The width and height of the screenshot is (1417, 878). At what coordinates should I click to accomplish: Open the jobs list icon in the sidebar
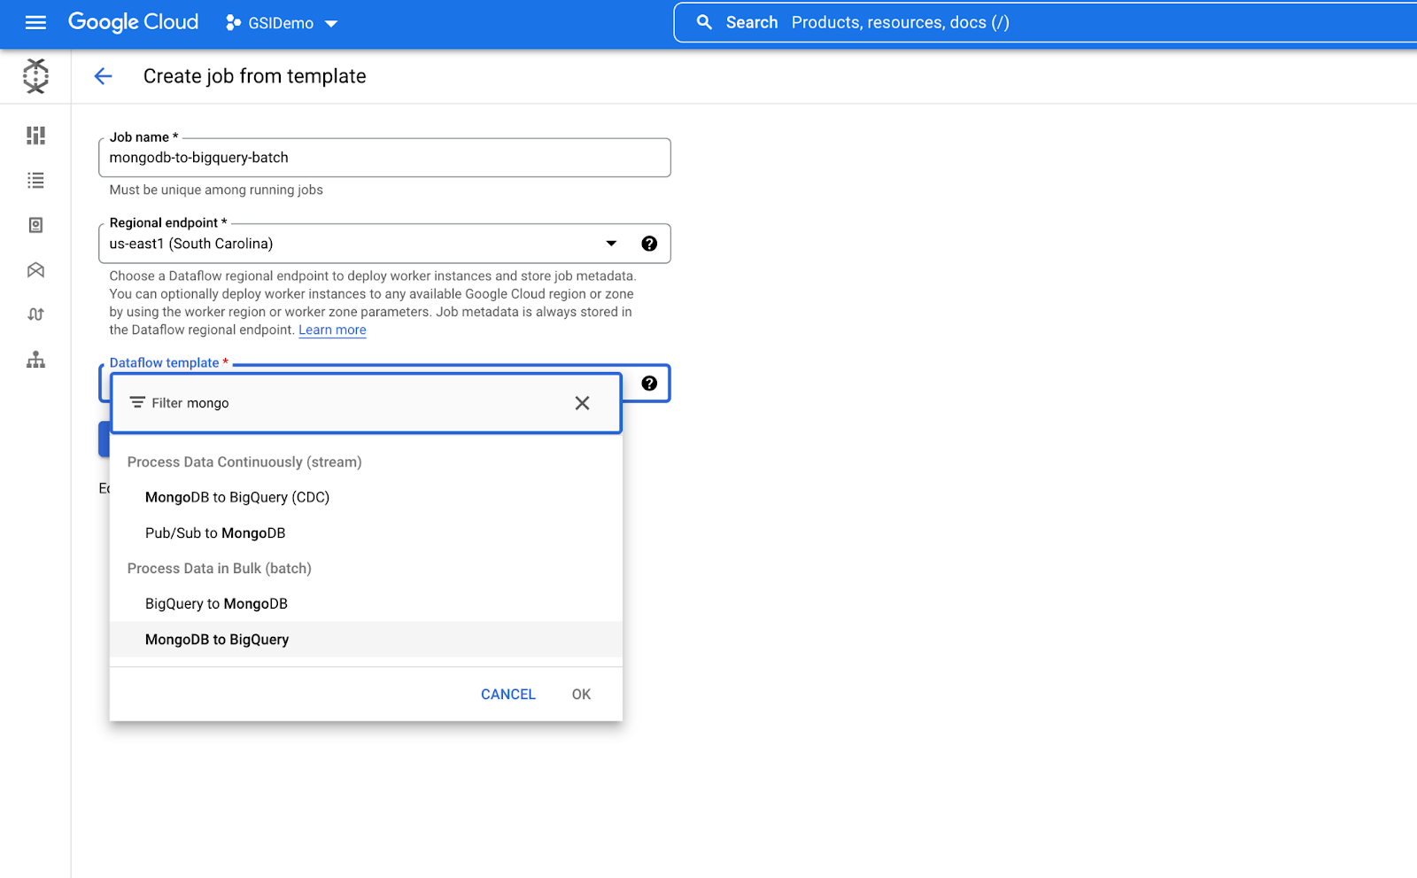tap(35, 181)
